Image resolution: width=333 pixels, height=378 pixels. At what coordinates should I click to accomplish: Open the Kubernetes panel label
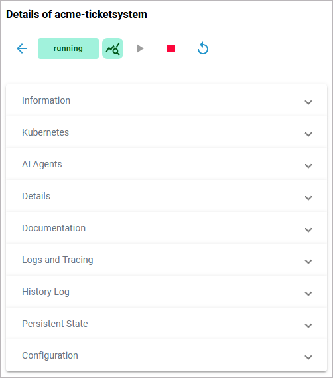(x=45, y=132)
